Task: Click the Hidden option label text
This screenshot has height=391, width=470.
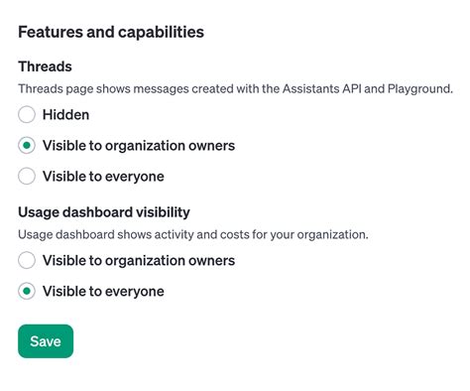Action: [65, 115]
